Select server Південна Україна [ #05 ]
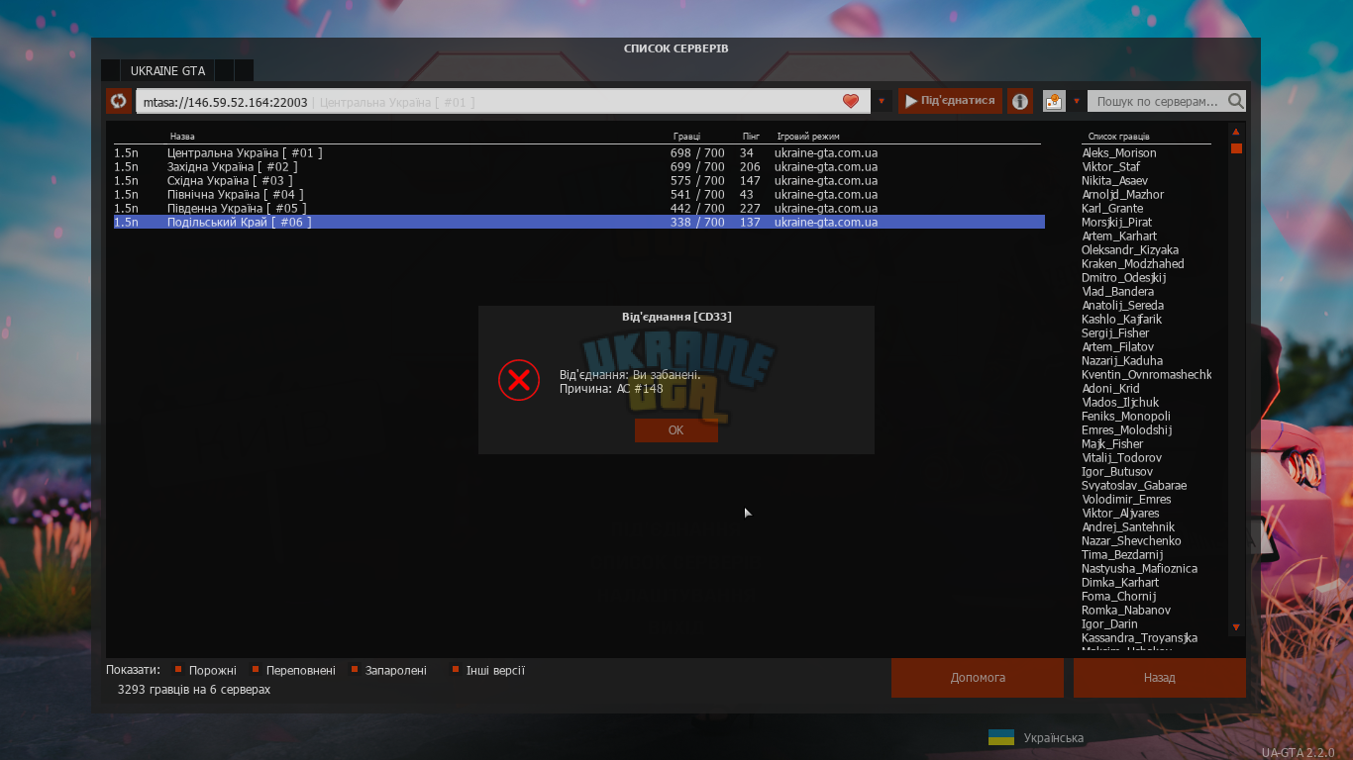Image resolution: width=1353 pixels, height=760 pixels. (579, 208)
